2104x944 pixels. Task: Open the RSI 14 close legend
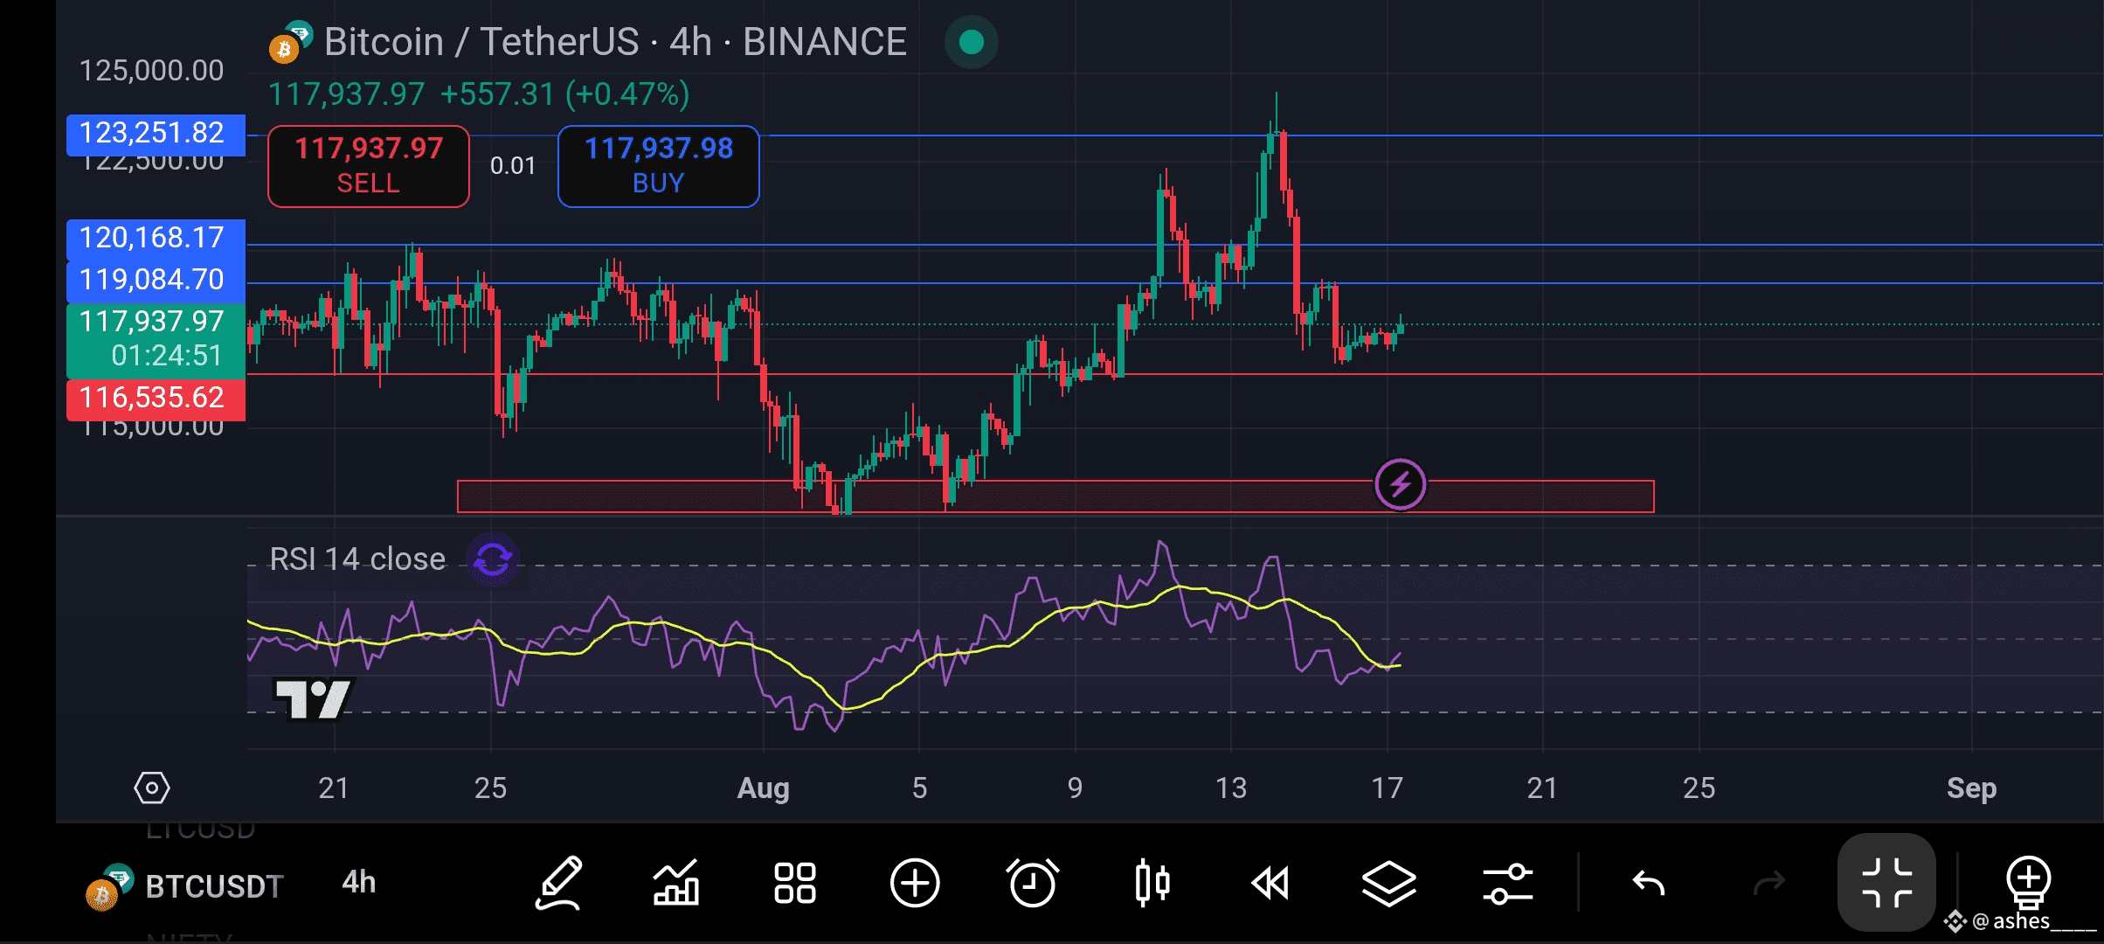(x=357, y=559)
